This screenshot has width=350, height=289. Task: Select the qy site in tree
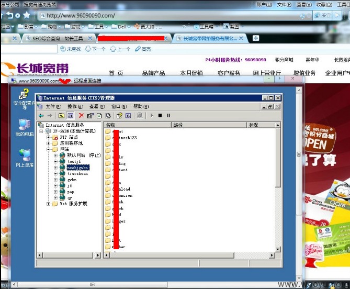coord(70,198)
